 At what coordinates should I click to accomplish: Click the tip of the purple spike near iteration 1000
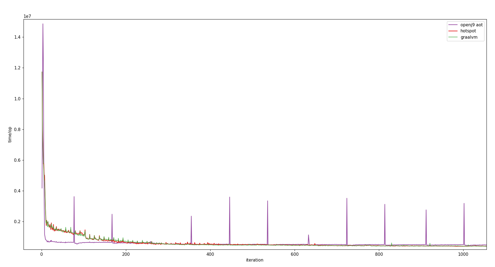[x=464, y=203]
